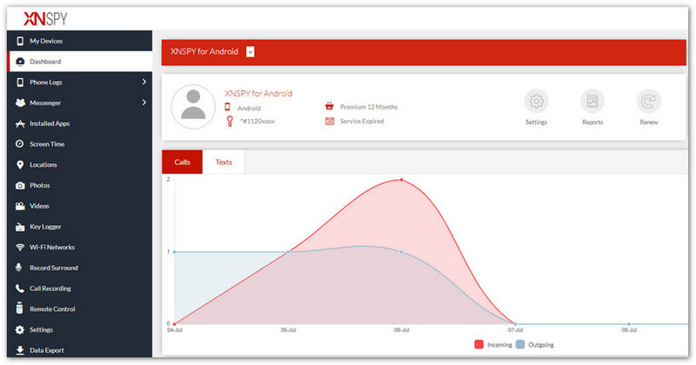
Task: Click the Premium 12 Months text
Action: click(x=369, y=107)
